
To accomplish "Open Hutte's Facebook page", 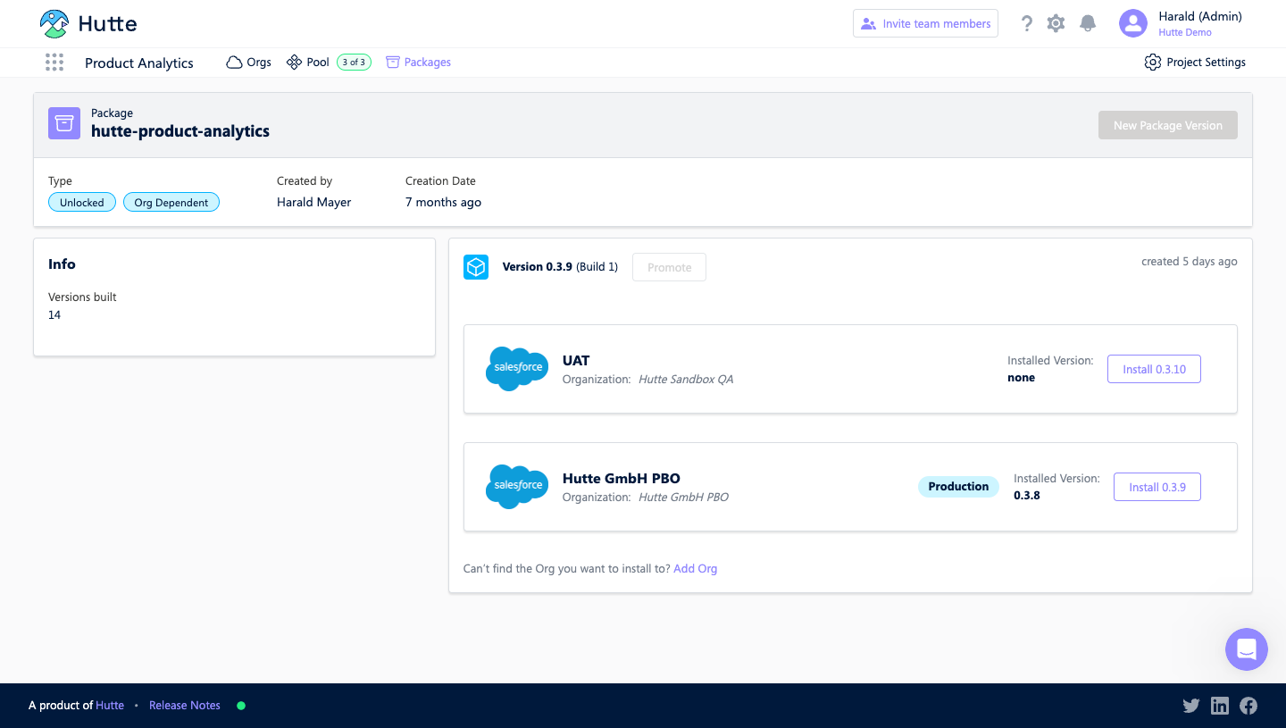I will click(x=1248, y=706).
